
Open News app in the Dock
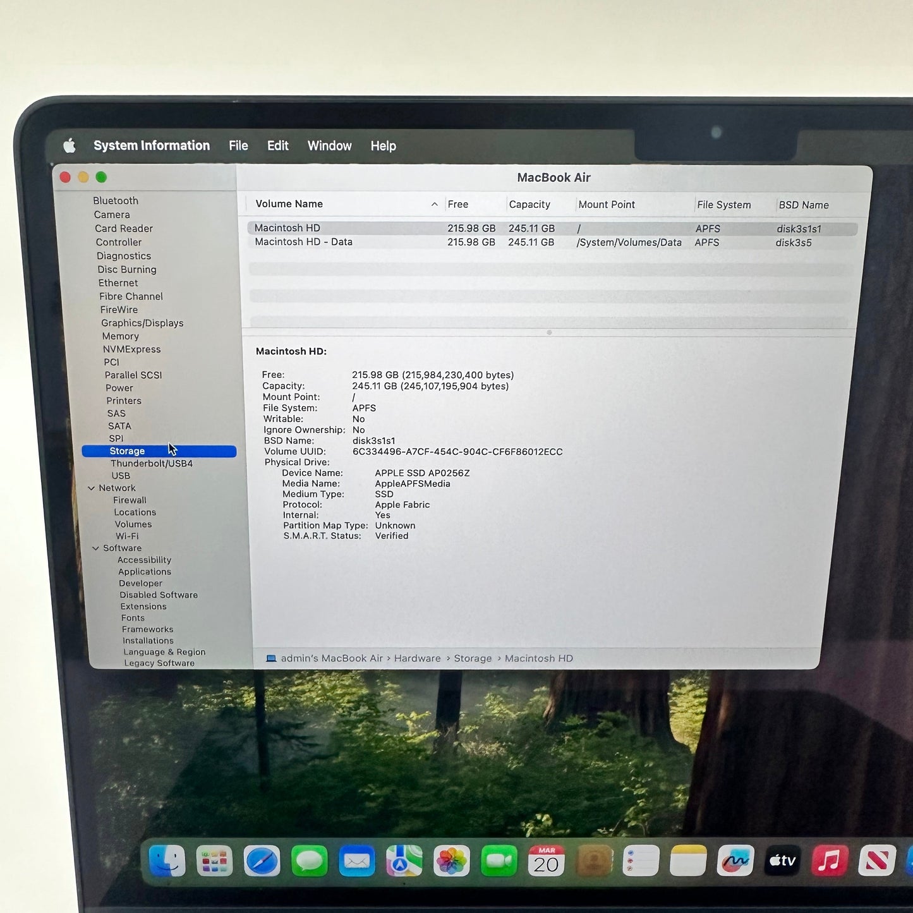(877, 861)
